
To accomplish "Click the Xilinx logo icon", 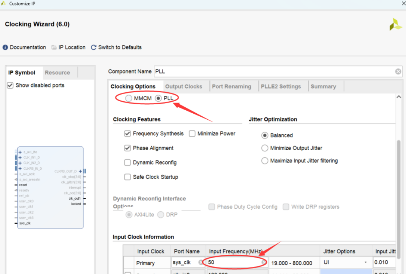I will pos(395,24).
